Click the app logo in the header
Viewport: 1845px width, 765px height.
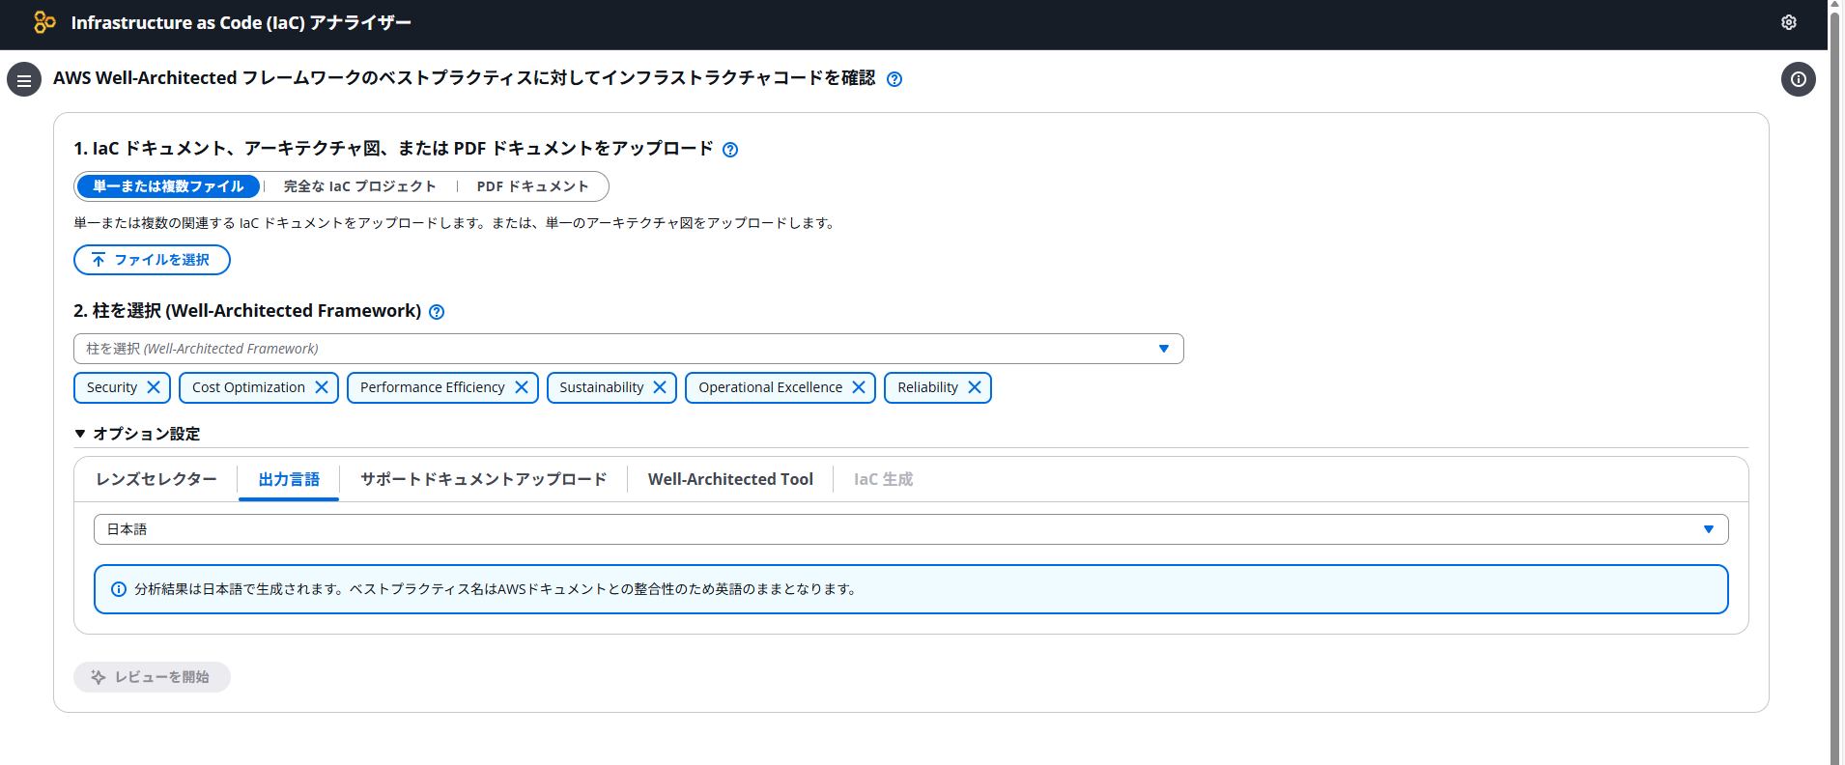tap(44, 22)
